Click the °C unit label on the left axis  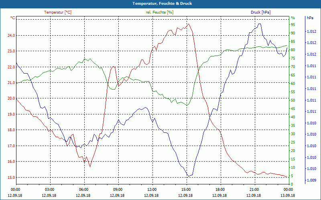[x=13, y=18]
